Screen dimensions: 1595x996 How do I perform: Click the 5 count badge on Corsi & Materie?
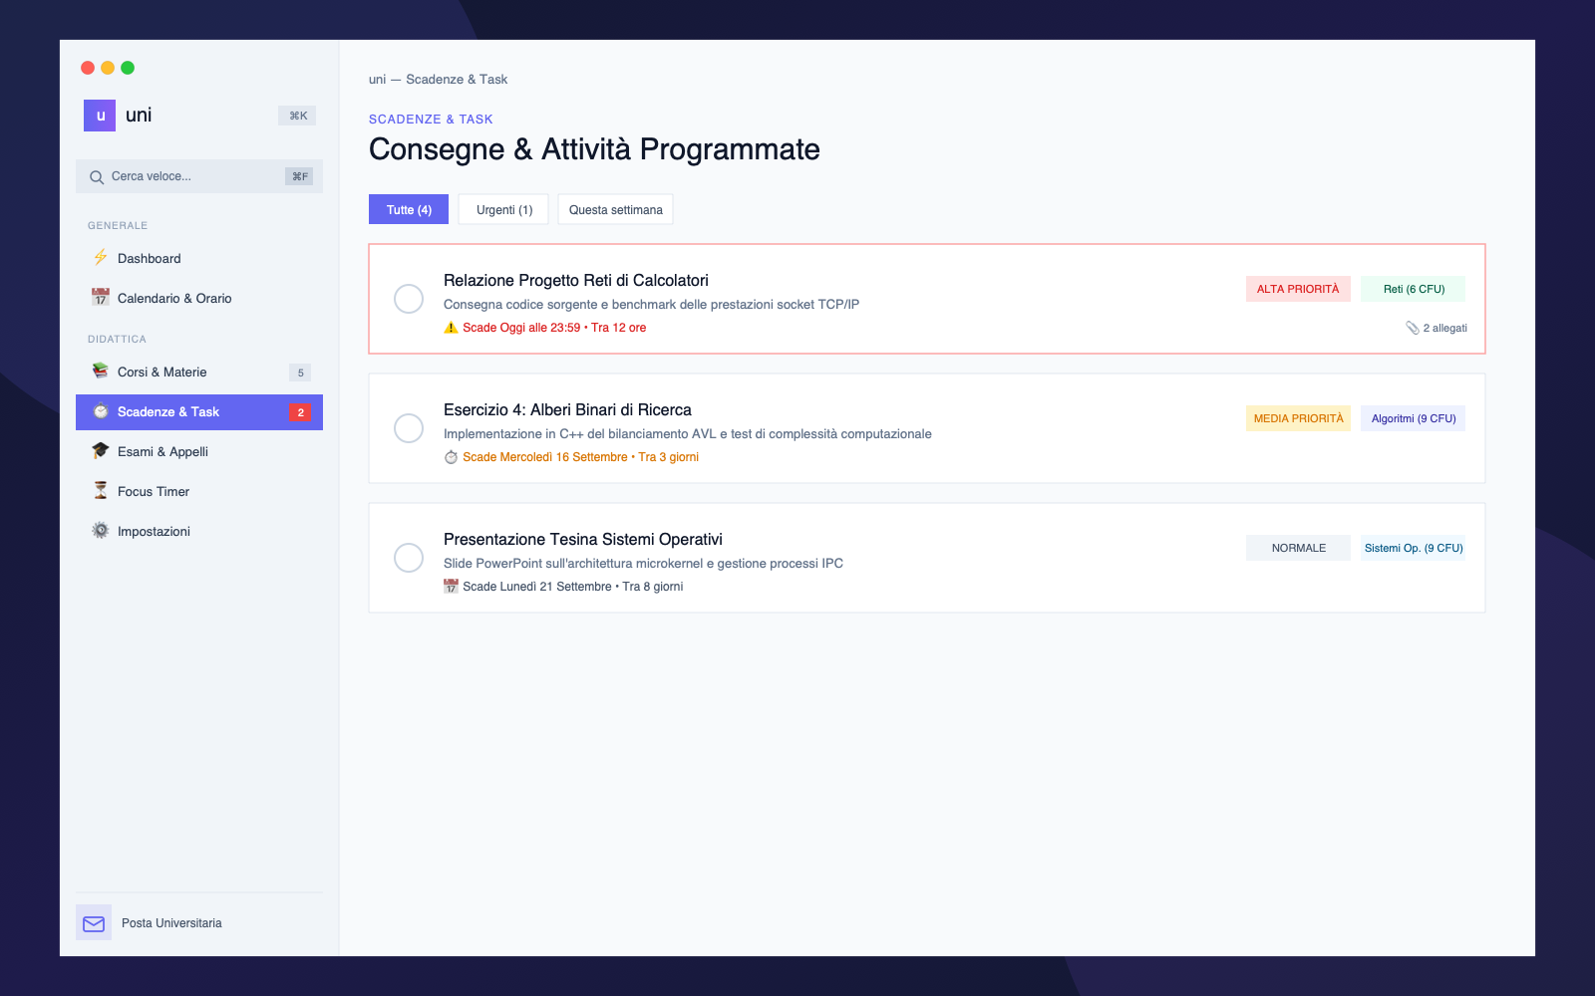(x=300, y=373)
